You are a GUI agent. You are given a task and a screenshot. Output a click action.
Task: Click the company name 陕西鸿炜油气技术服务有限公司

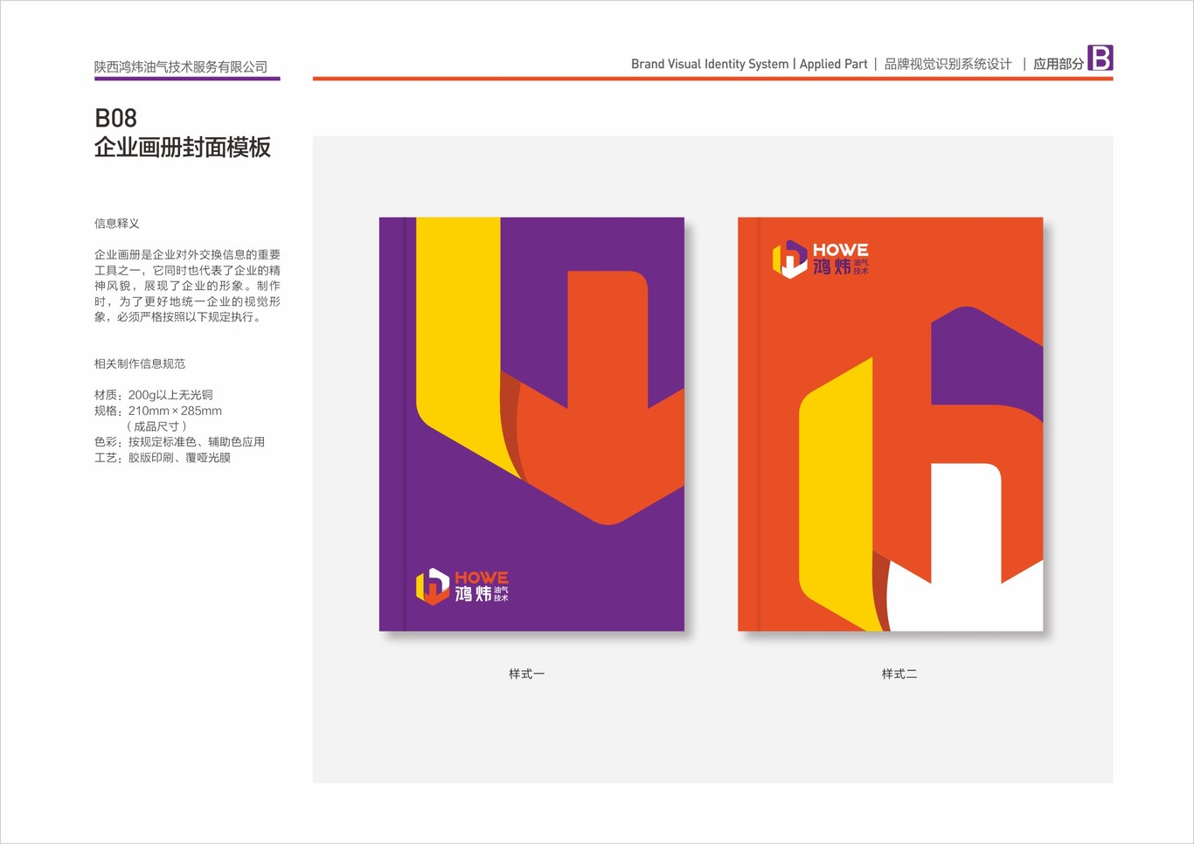(x=181, y=66)
